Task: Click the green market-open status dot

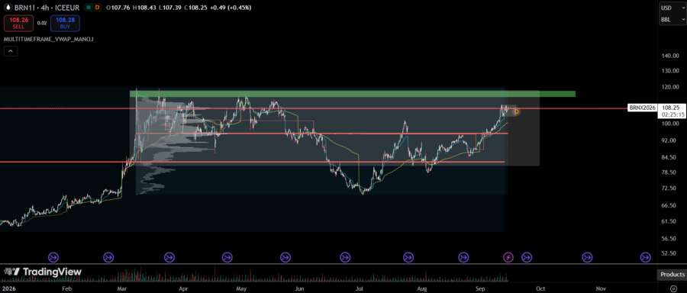Action: coord(89,8)
